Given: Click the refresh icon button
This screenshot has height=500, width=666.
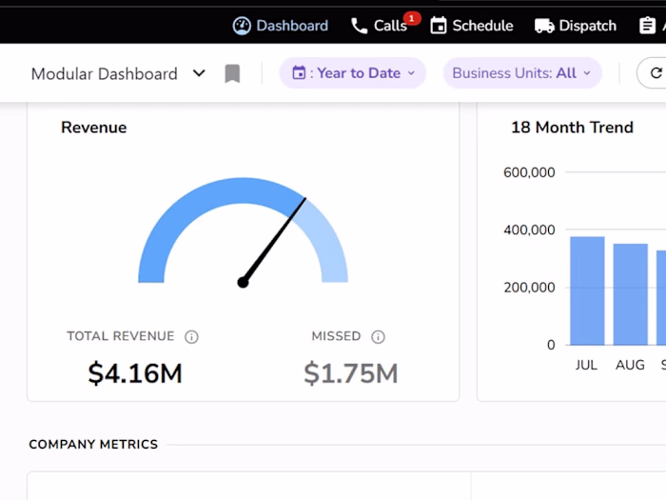Looking at the screenshot, I should pyautogui.click(x=656, y=73).
